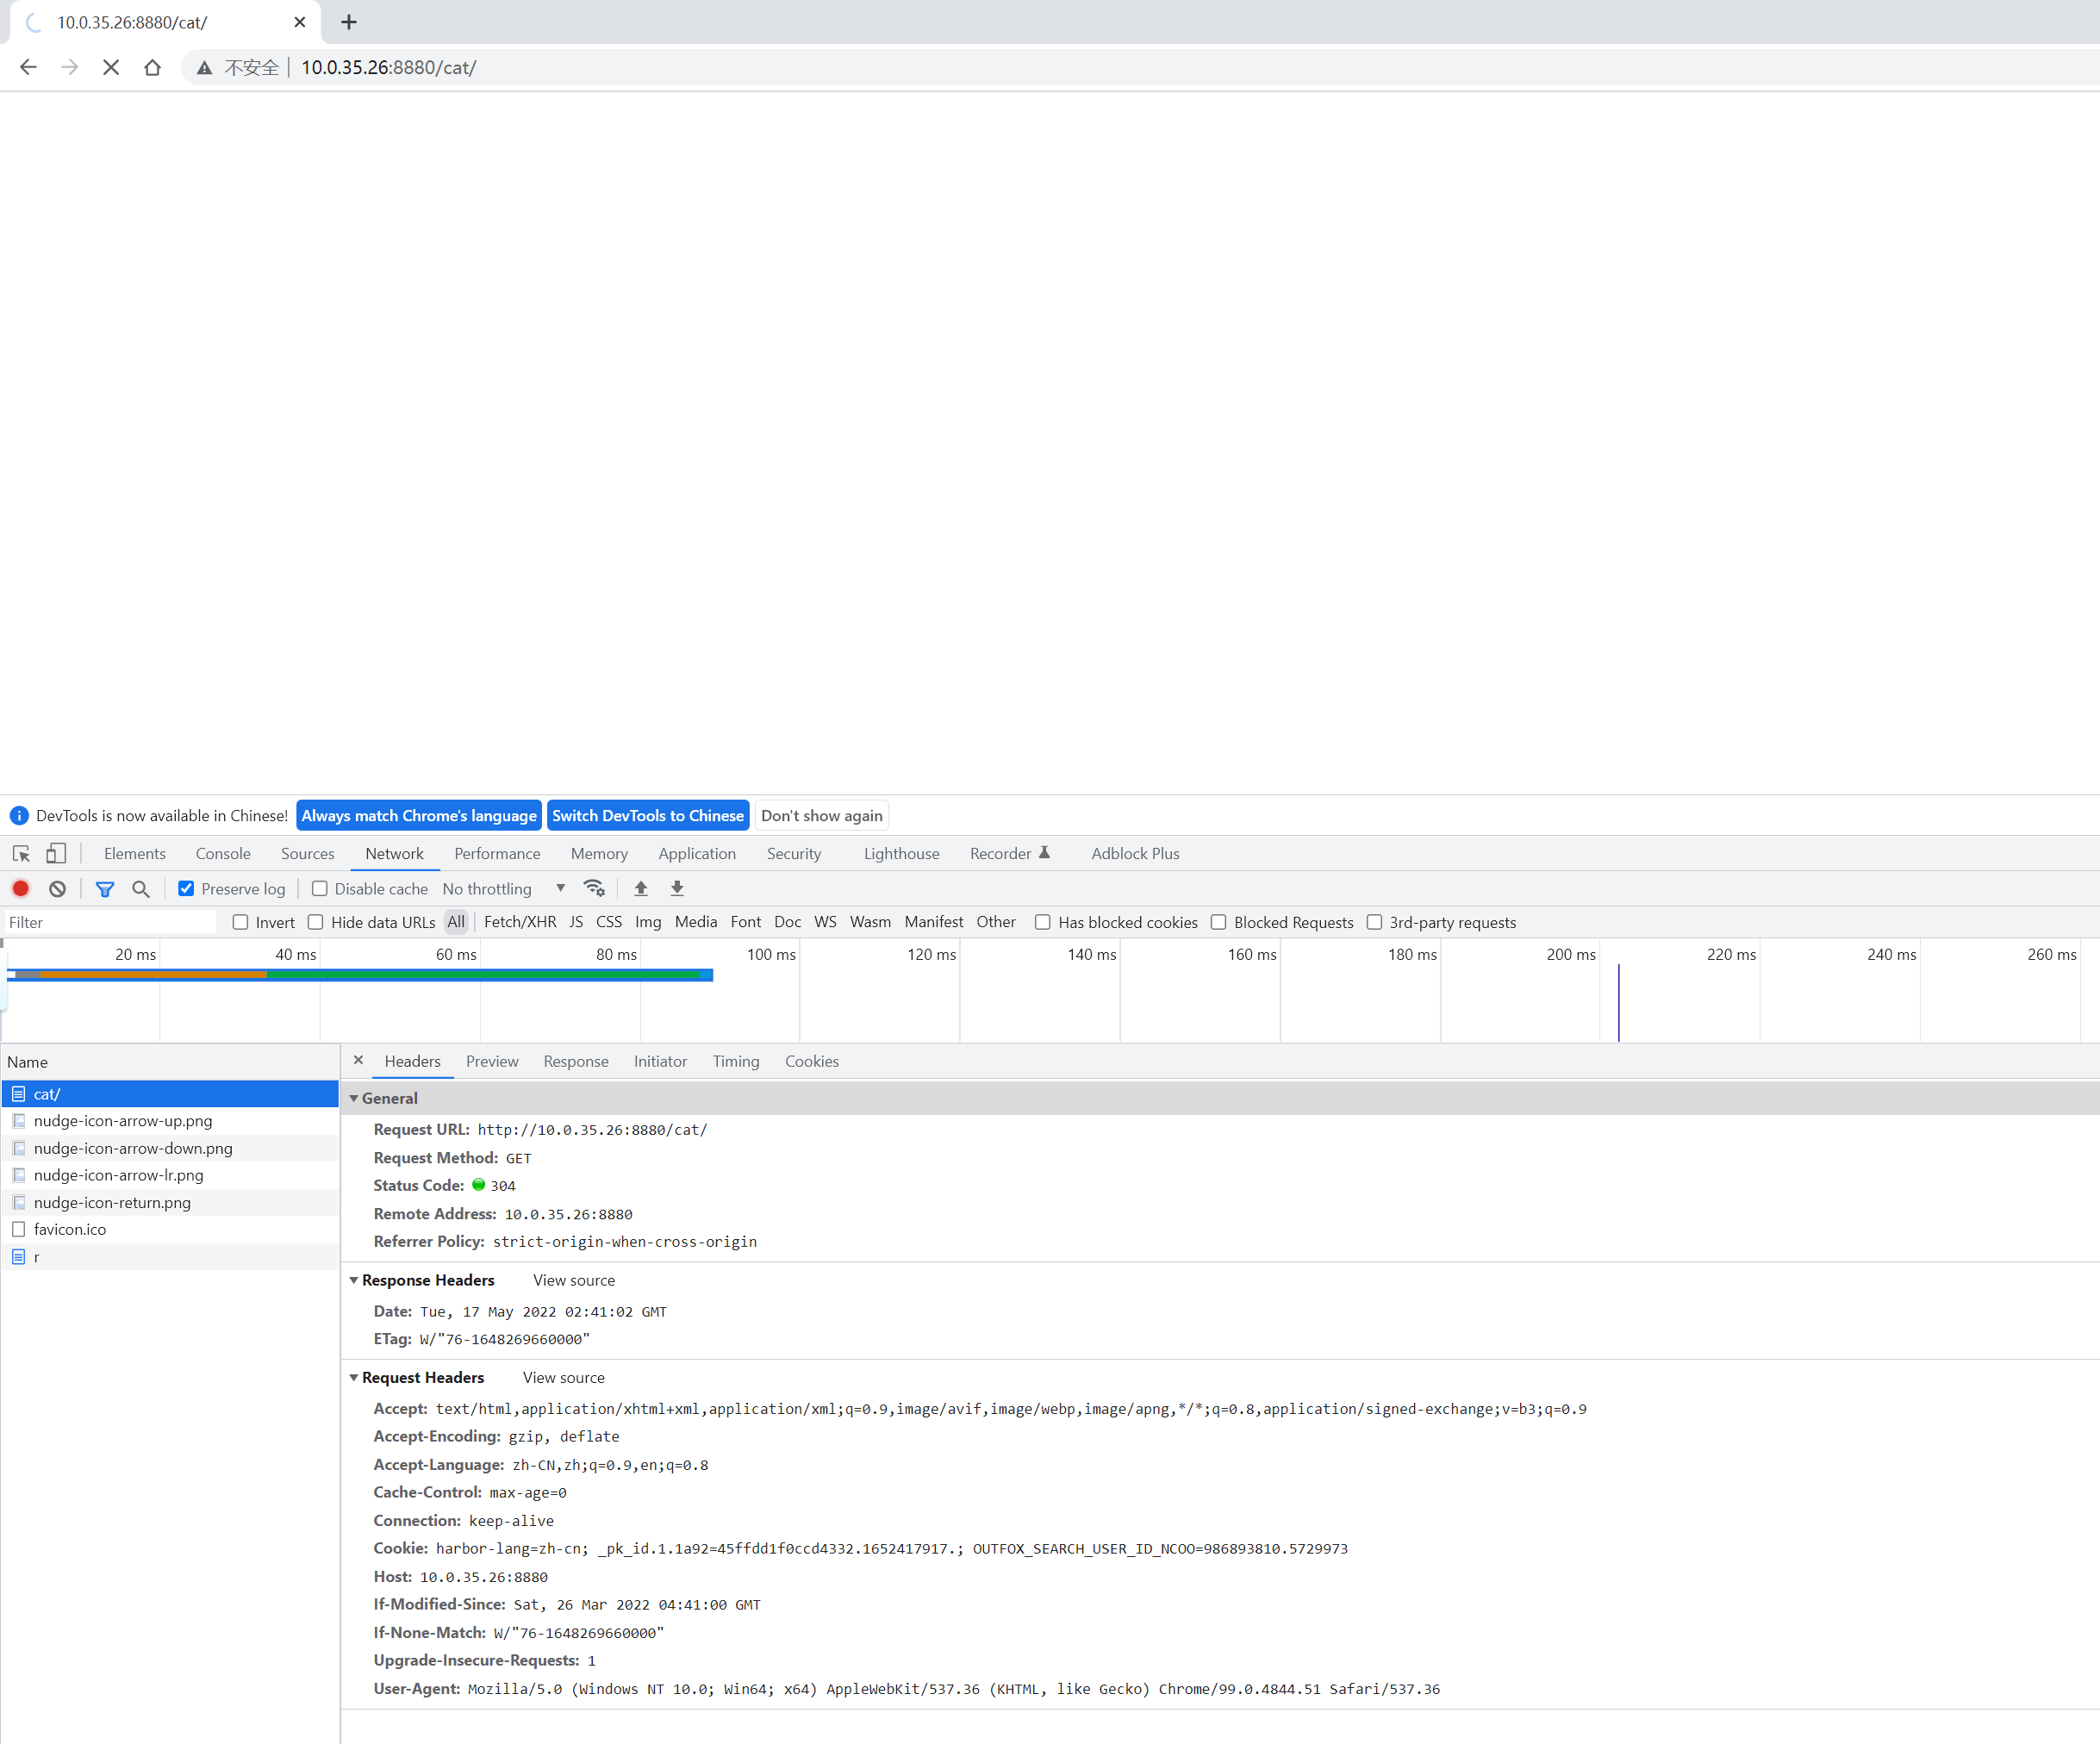Image resolution: width=2100 pixels, height=1744 pixels.
Task: Click the Filter text input field
Action: point(110,922)
